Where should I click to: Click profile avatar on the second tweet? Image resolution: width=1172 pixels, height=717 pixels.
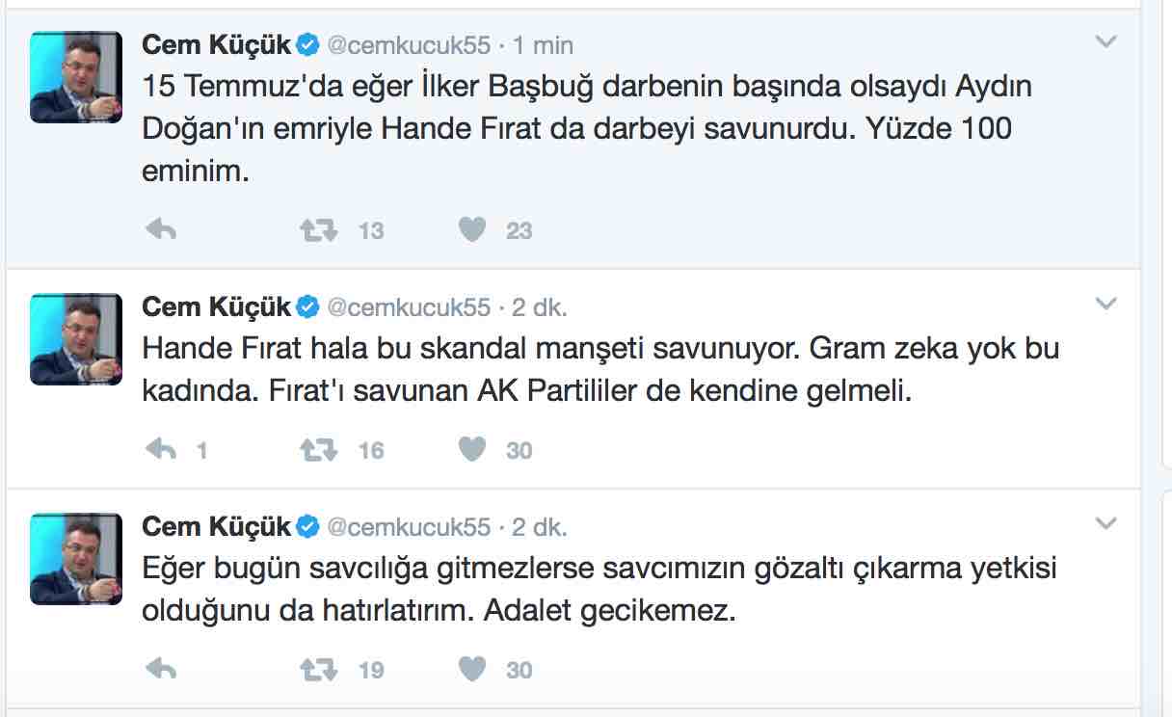[76, 339]
